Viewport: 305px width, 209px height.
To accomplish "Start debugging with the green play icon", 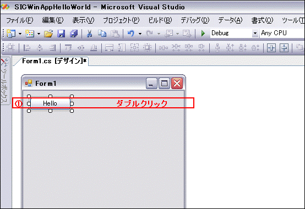I will point(203,34).
